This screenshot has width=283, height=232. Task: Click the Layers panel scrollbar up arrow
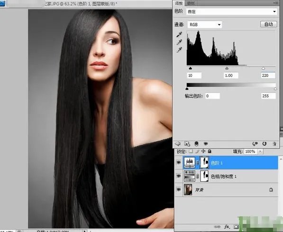tap(281, 159)
